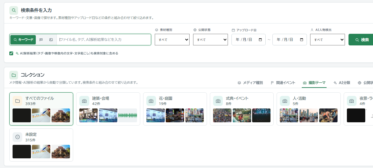The image size is (373, 168).
Task: Open the 式典・イベント collection
Action: pyautogui.click(x=242, y=109)
